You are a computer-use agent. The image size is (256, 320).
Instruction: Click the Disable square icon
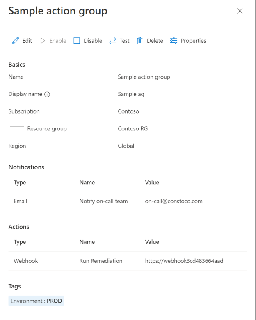[77, 41]
